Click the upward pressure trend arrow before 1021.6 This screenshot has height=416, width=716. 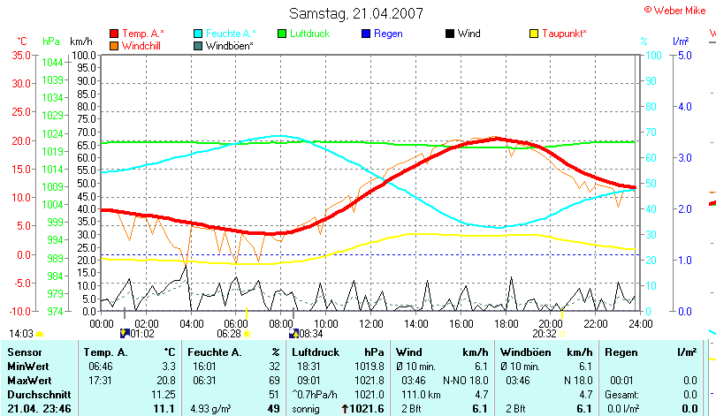pyautogui.click(x=346, y=409)
